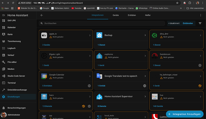Screen dimensions: 206x119
Task: Click the esphome integration logo
Action: 99,56
